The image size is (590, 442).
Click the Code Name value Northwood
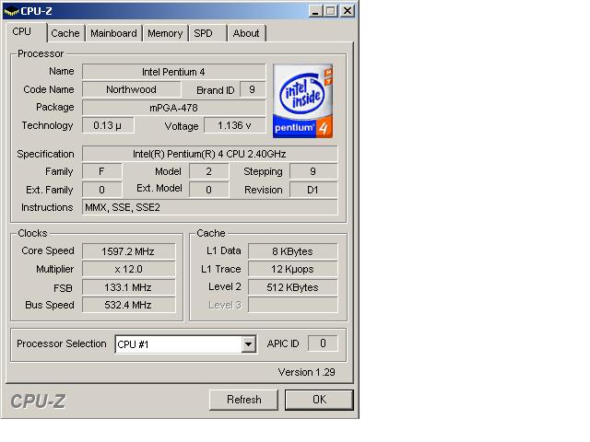pyautogui.click(x=131, y=89)
